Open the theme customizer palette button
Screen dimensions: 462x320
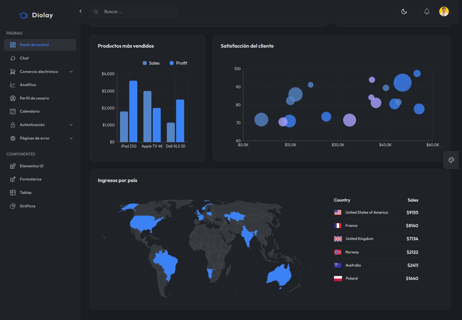point(451,160)
